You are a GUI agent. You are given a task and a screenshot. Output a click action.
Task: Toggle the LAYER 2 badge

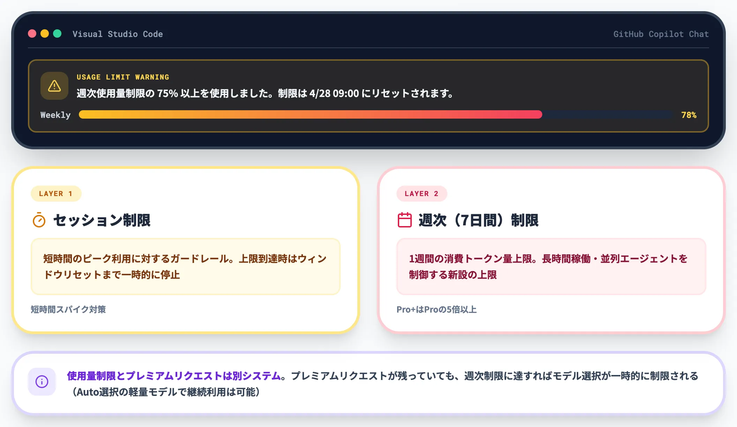click(422, 194)
